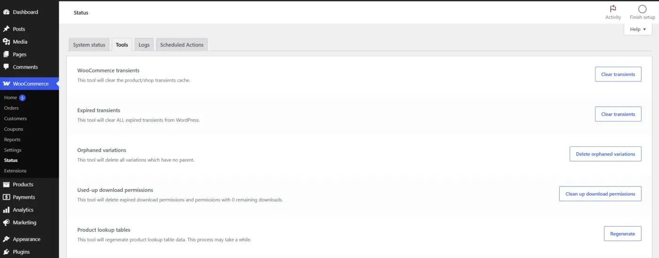Open the Plugins menu label
The height and width of the screenshot is (258, 659).
[21, 252]
